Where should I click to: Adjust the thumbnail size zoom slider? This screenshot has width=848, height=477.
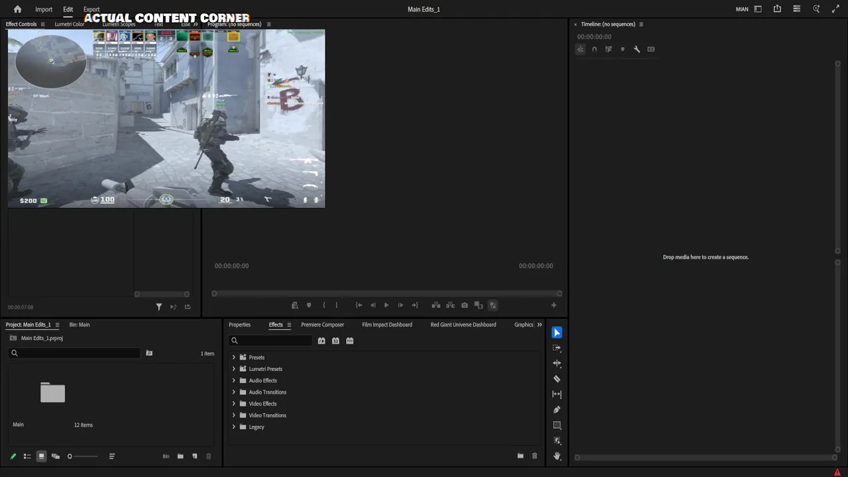click(x=82, y=456)
